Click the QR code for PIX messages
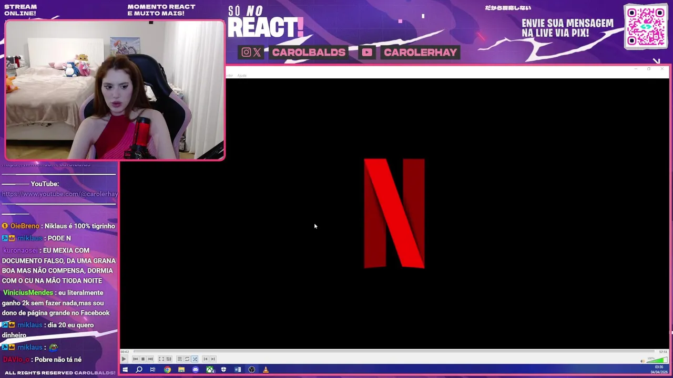Viewport: 673px width, 378px height. [x=646, y=27]
